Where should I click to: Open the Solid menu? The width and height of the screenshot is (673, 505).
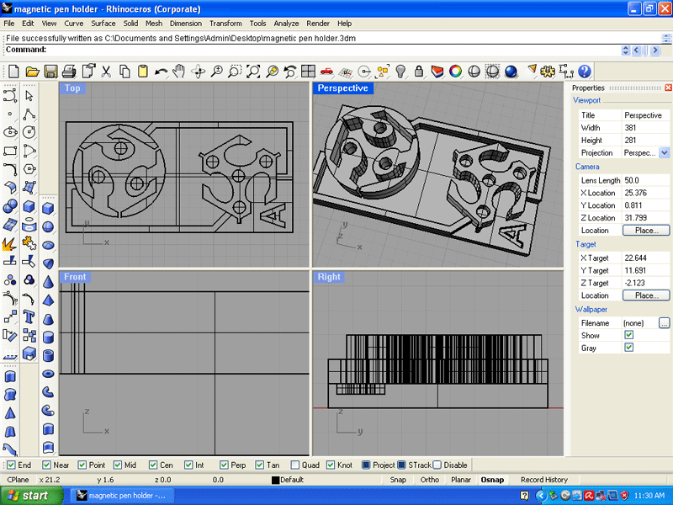[x=130, y=24]
